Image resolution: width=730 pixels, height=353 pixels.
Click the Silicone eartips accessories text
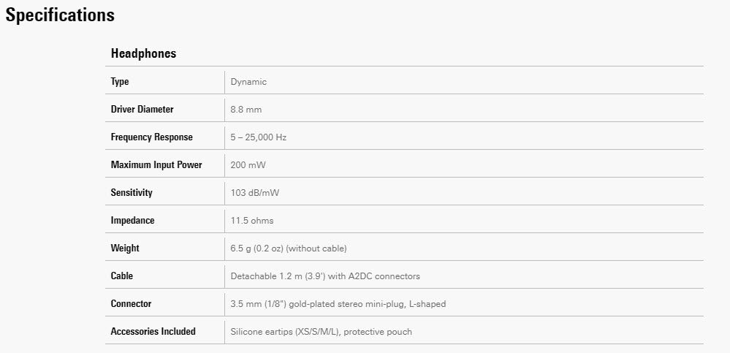(x=321, y=332)
